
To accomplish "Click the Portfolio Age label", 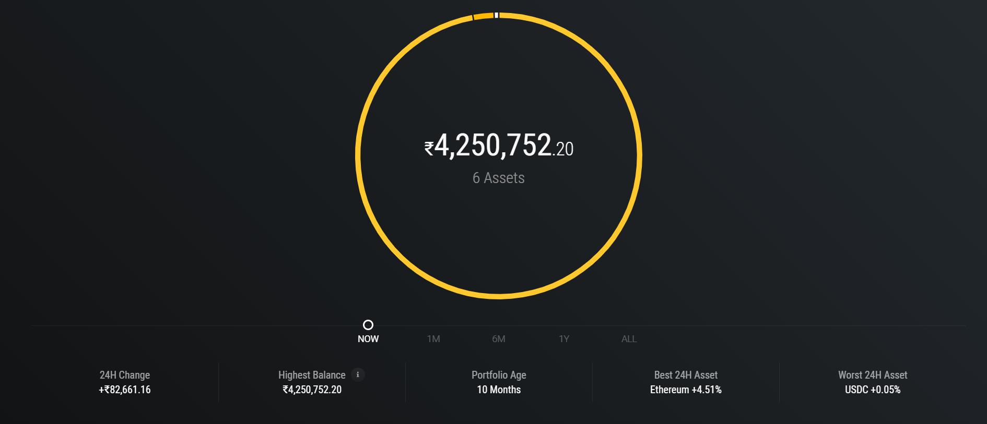I will coord(499,375).
